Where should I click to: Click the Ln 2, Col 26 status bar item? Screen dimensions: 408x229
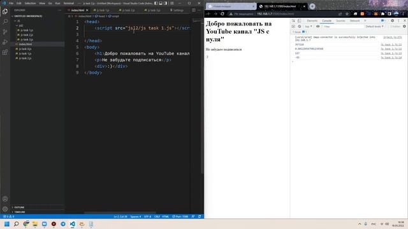click(x=120, y=216)
